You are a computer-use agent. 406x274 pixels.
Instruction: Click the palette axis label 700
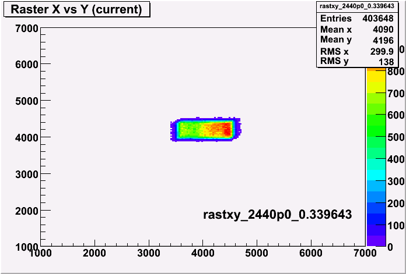tap(396, 94)
